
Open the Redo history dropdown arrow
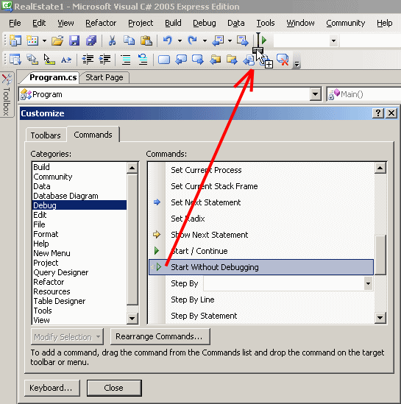(x=205, y=40)
